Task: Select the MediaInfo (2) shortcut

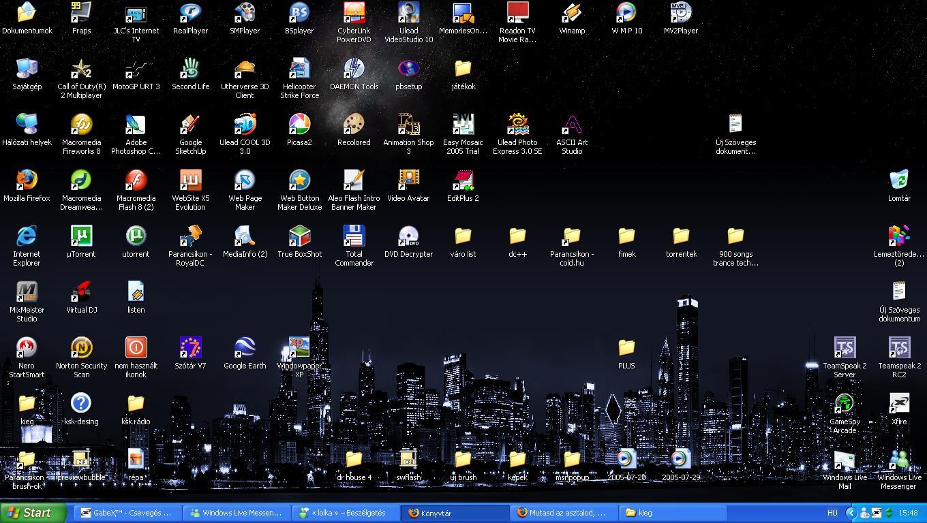Action: tap(245, 242)
